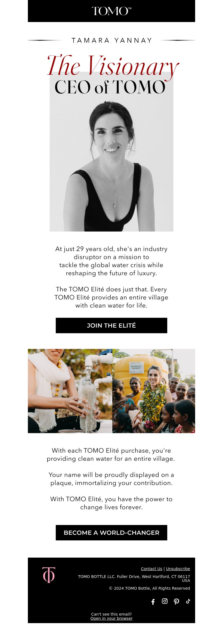The image size is (223, 634).
Task: Open the email in your browser link
Action: (x=111, y=618)
